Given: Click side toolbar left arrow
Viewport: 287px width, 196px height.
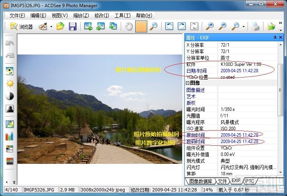Looking at the screenshot, I should (x=6, y=182).
